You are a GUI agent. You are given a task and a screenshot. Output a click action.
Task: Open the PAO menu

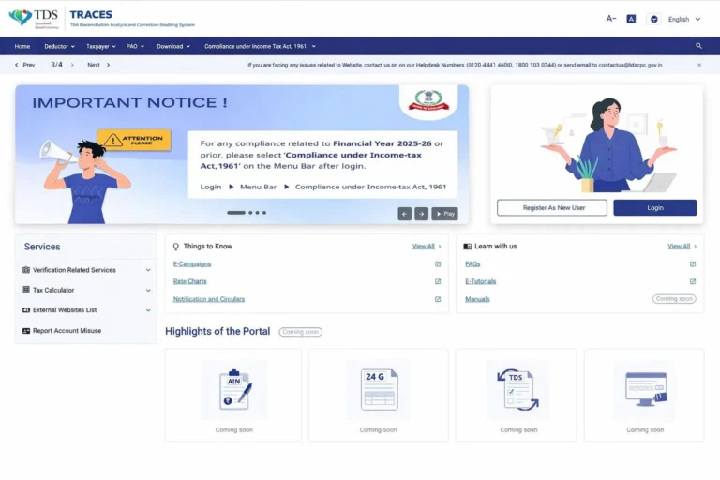click(135, 46)
